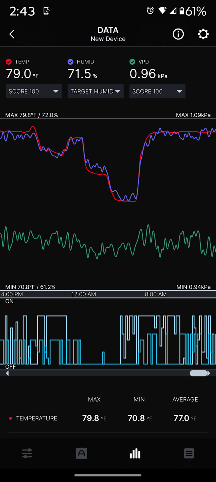Open the settings gear icon

tap(203, 34)
